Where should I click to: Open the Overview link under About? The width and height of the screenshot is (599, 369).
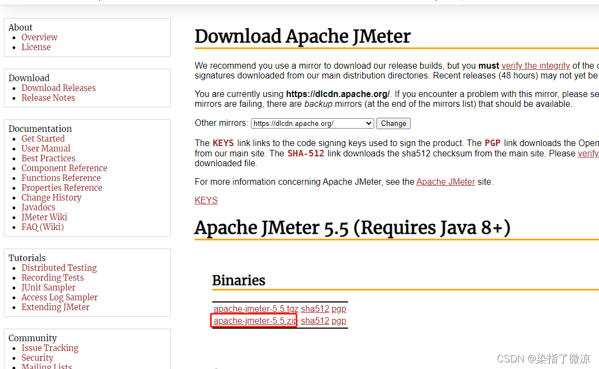(x=39, y=38)
